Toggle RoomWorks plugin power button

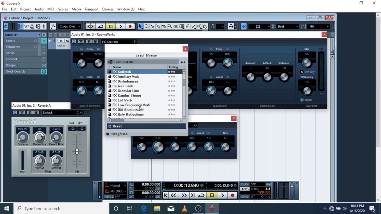(74, 41)
